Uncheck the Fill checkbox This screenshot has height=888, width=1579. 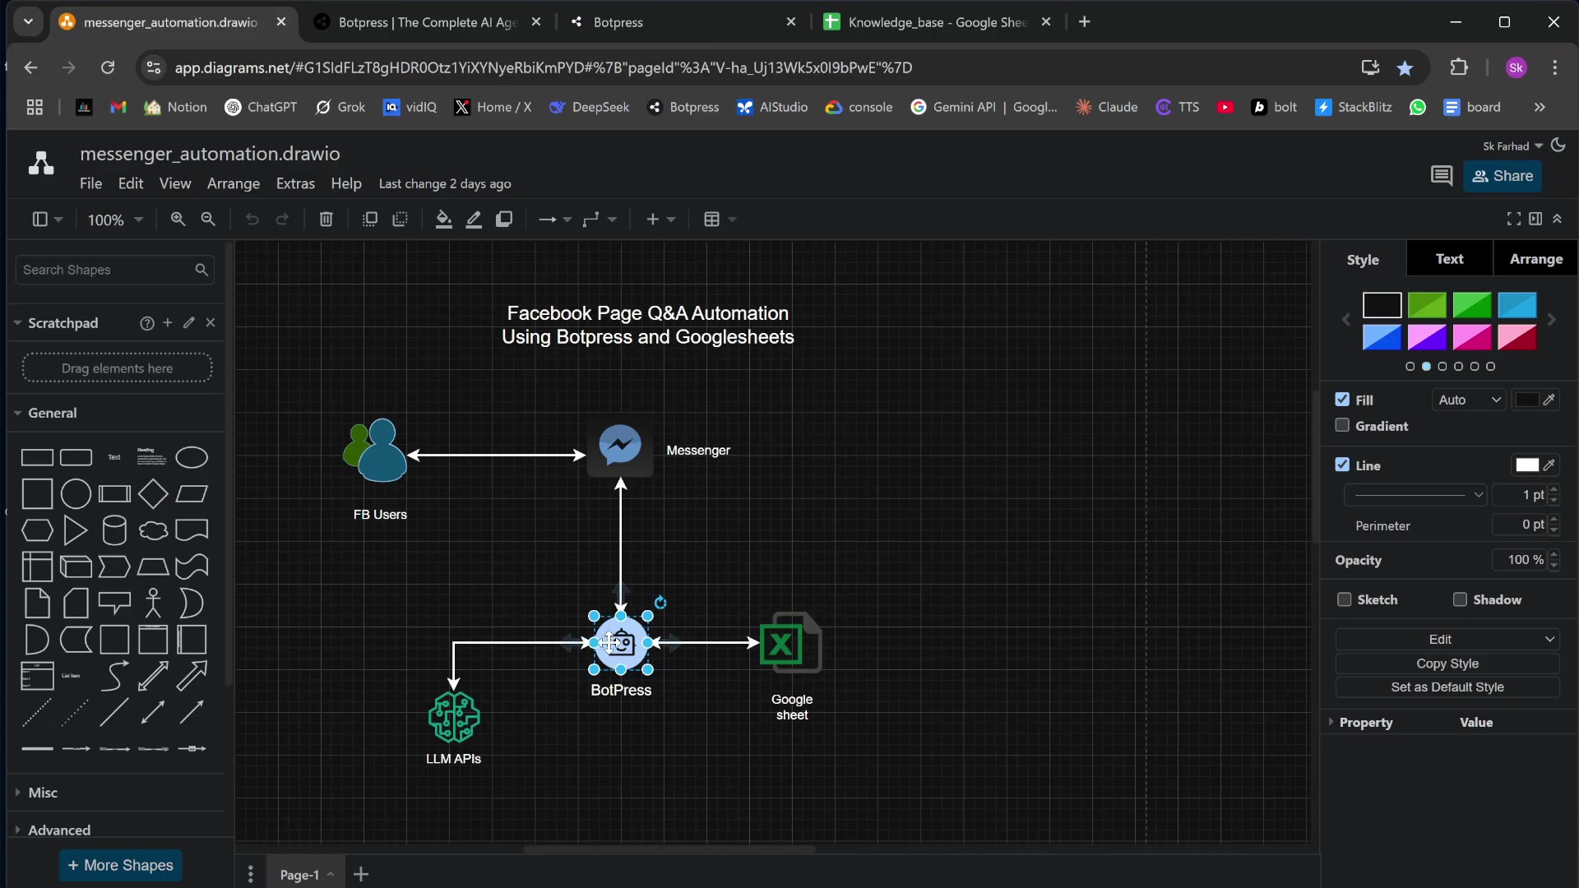1342,400
